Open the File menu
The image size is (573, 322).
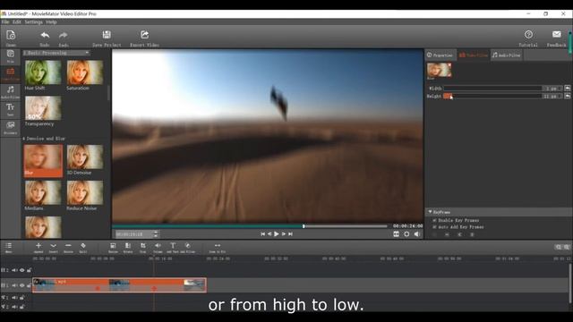pyautogui.click(x=5, y=21)
